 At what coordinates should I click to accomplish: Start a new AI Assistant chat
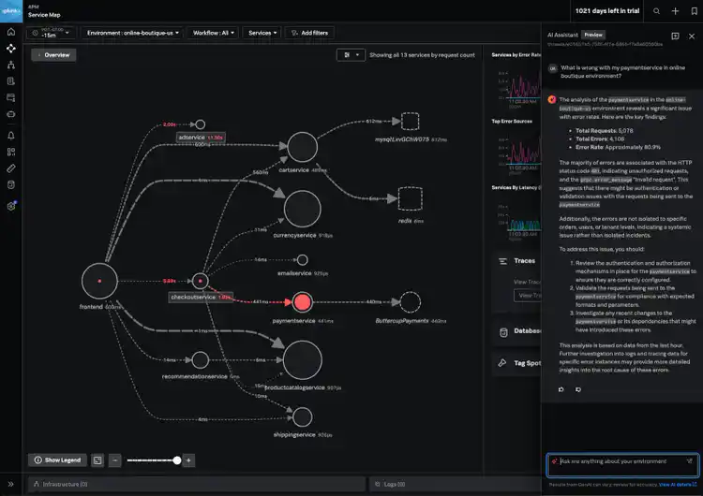pyautogui.click(x=674, y=36)
